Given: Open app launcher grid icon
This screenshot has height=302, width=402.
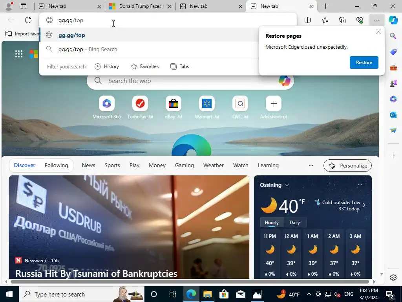Looking at the screenshot, I should [19, 54].
